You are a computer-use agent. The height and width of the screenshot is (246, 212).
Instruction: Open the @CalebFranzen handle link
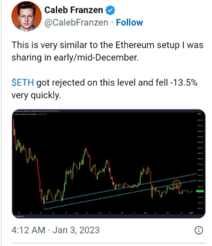(76, 22)
